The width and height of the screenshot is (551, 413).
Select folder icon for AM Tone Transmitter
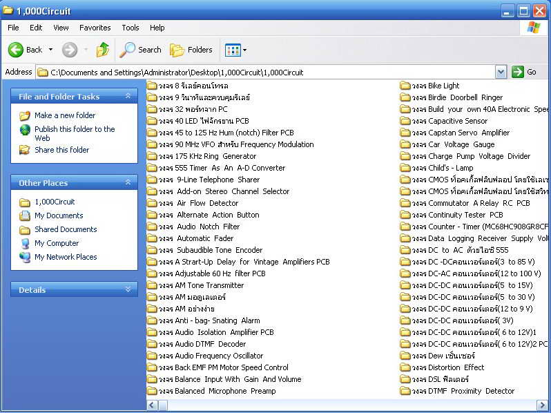point(152,285)
